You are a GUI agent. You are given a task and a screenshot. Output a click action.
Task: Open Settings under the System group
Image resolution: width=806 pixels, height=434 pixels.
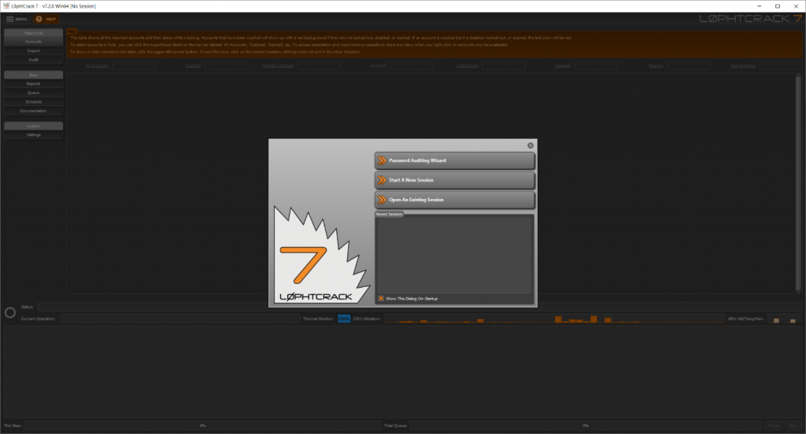pyautogui.click(x=33, y=134)
